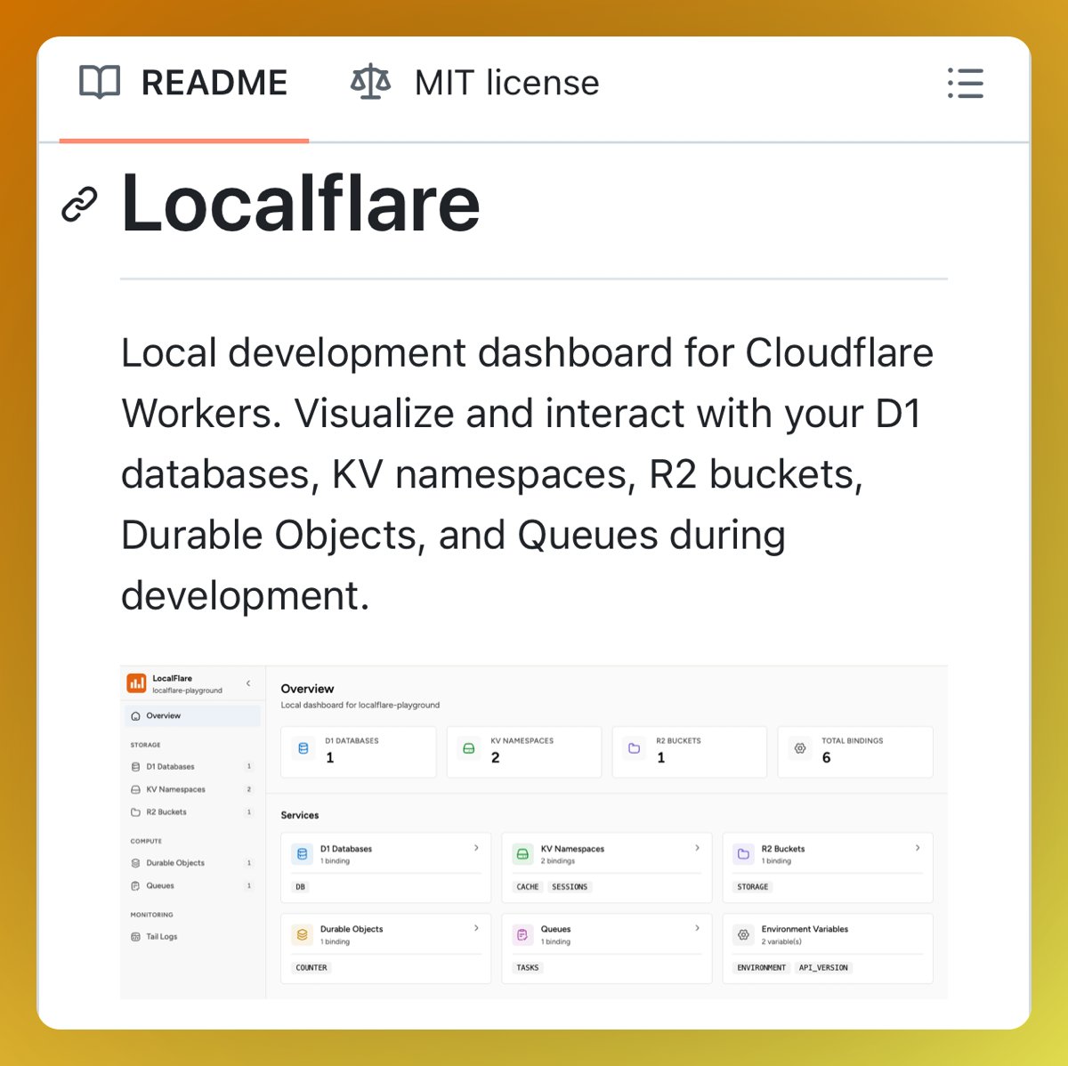Click the D1 Databases service card icon

pos(303,853)
